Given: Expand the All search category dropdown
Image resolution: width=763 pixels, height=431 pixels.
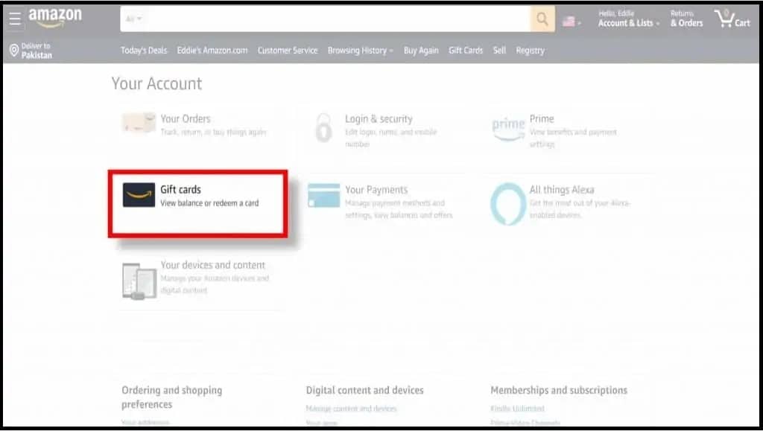Looking at the screenshot, I should click(x=133, y=19).
